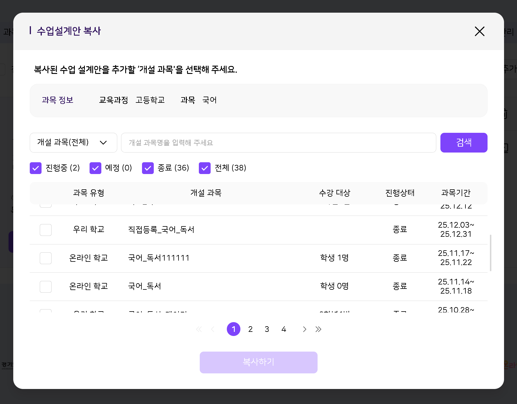Uncheck the 예정 (0) filter
This screenshot has height=404, width=517.
coord(95,168)
